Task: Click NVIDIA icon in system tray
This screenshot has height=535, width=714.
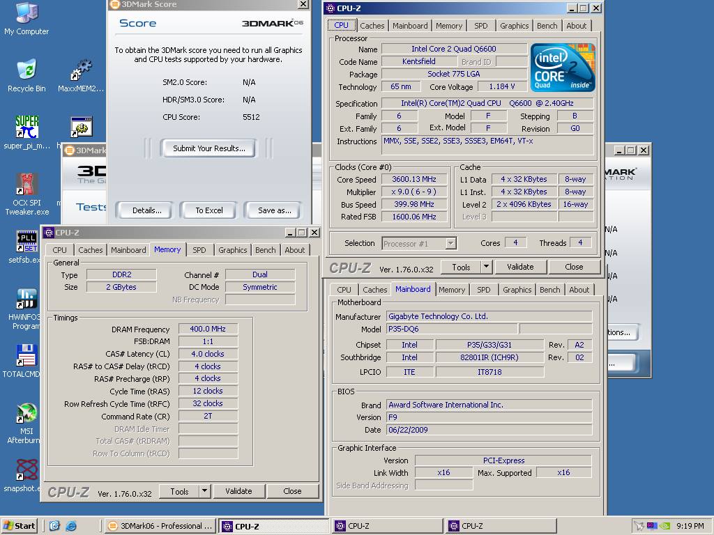Action: [665, 526]
